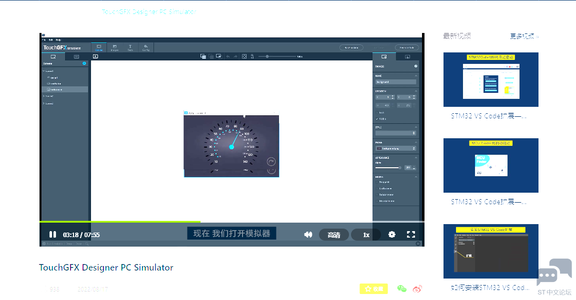Open STM32CubeMX video thumbnail
The height and width of the screenshot is (300, 576).
point(491,79)
